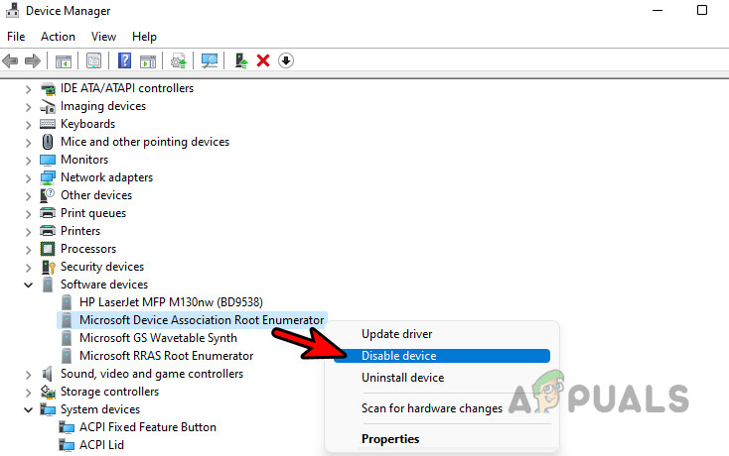Click the Network adapters icon
The height and width of the screenshot is (456, 729).
click(x=48, y=177)
